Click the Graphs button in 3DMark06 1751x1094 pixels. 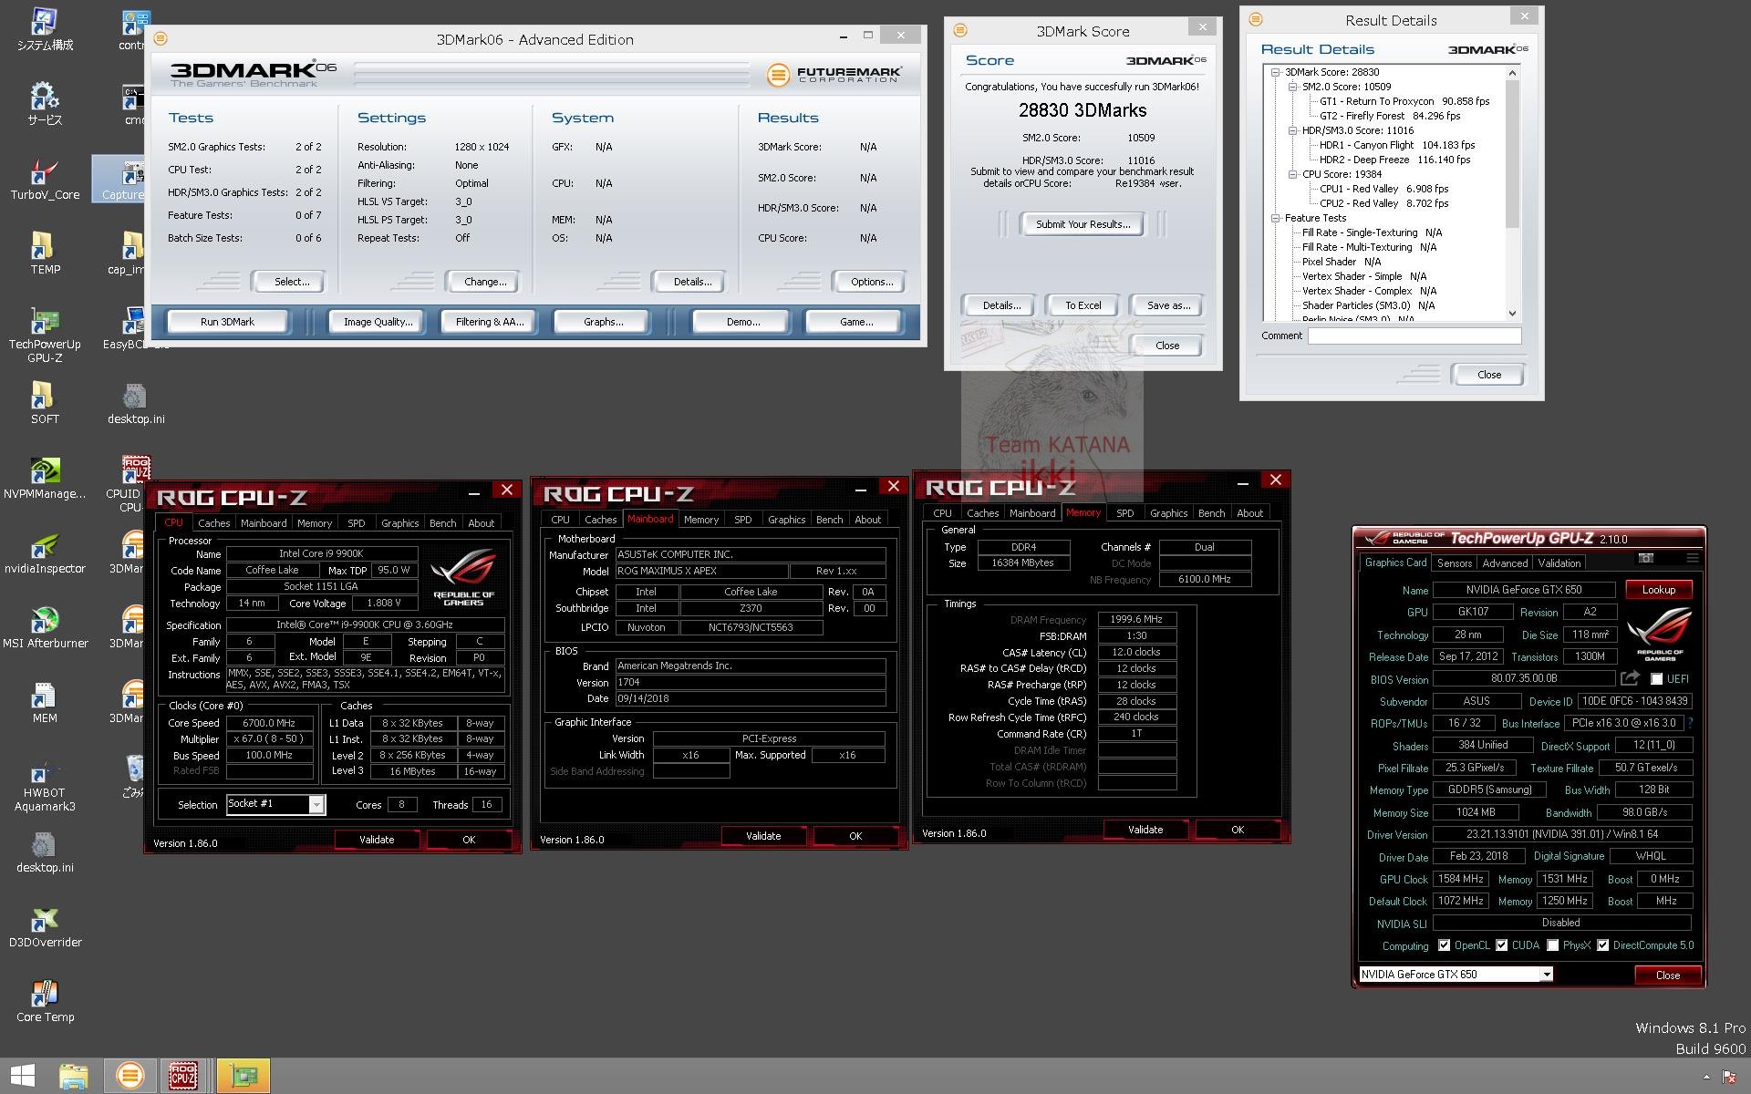603,322
